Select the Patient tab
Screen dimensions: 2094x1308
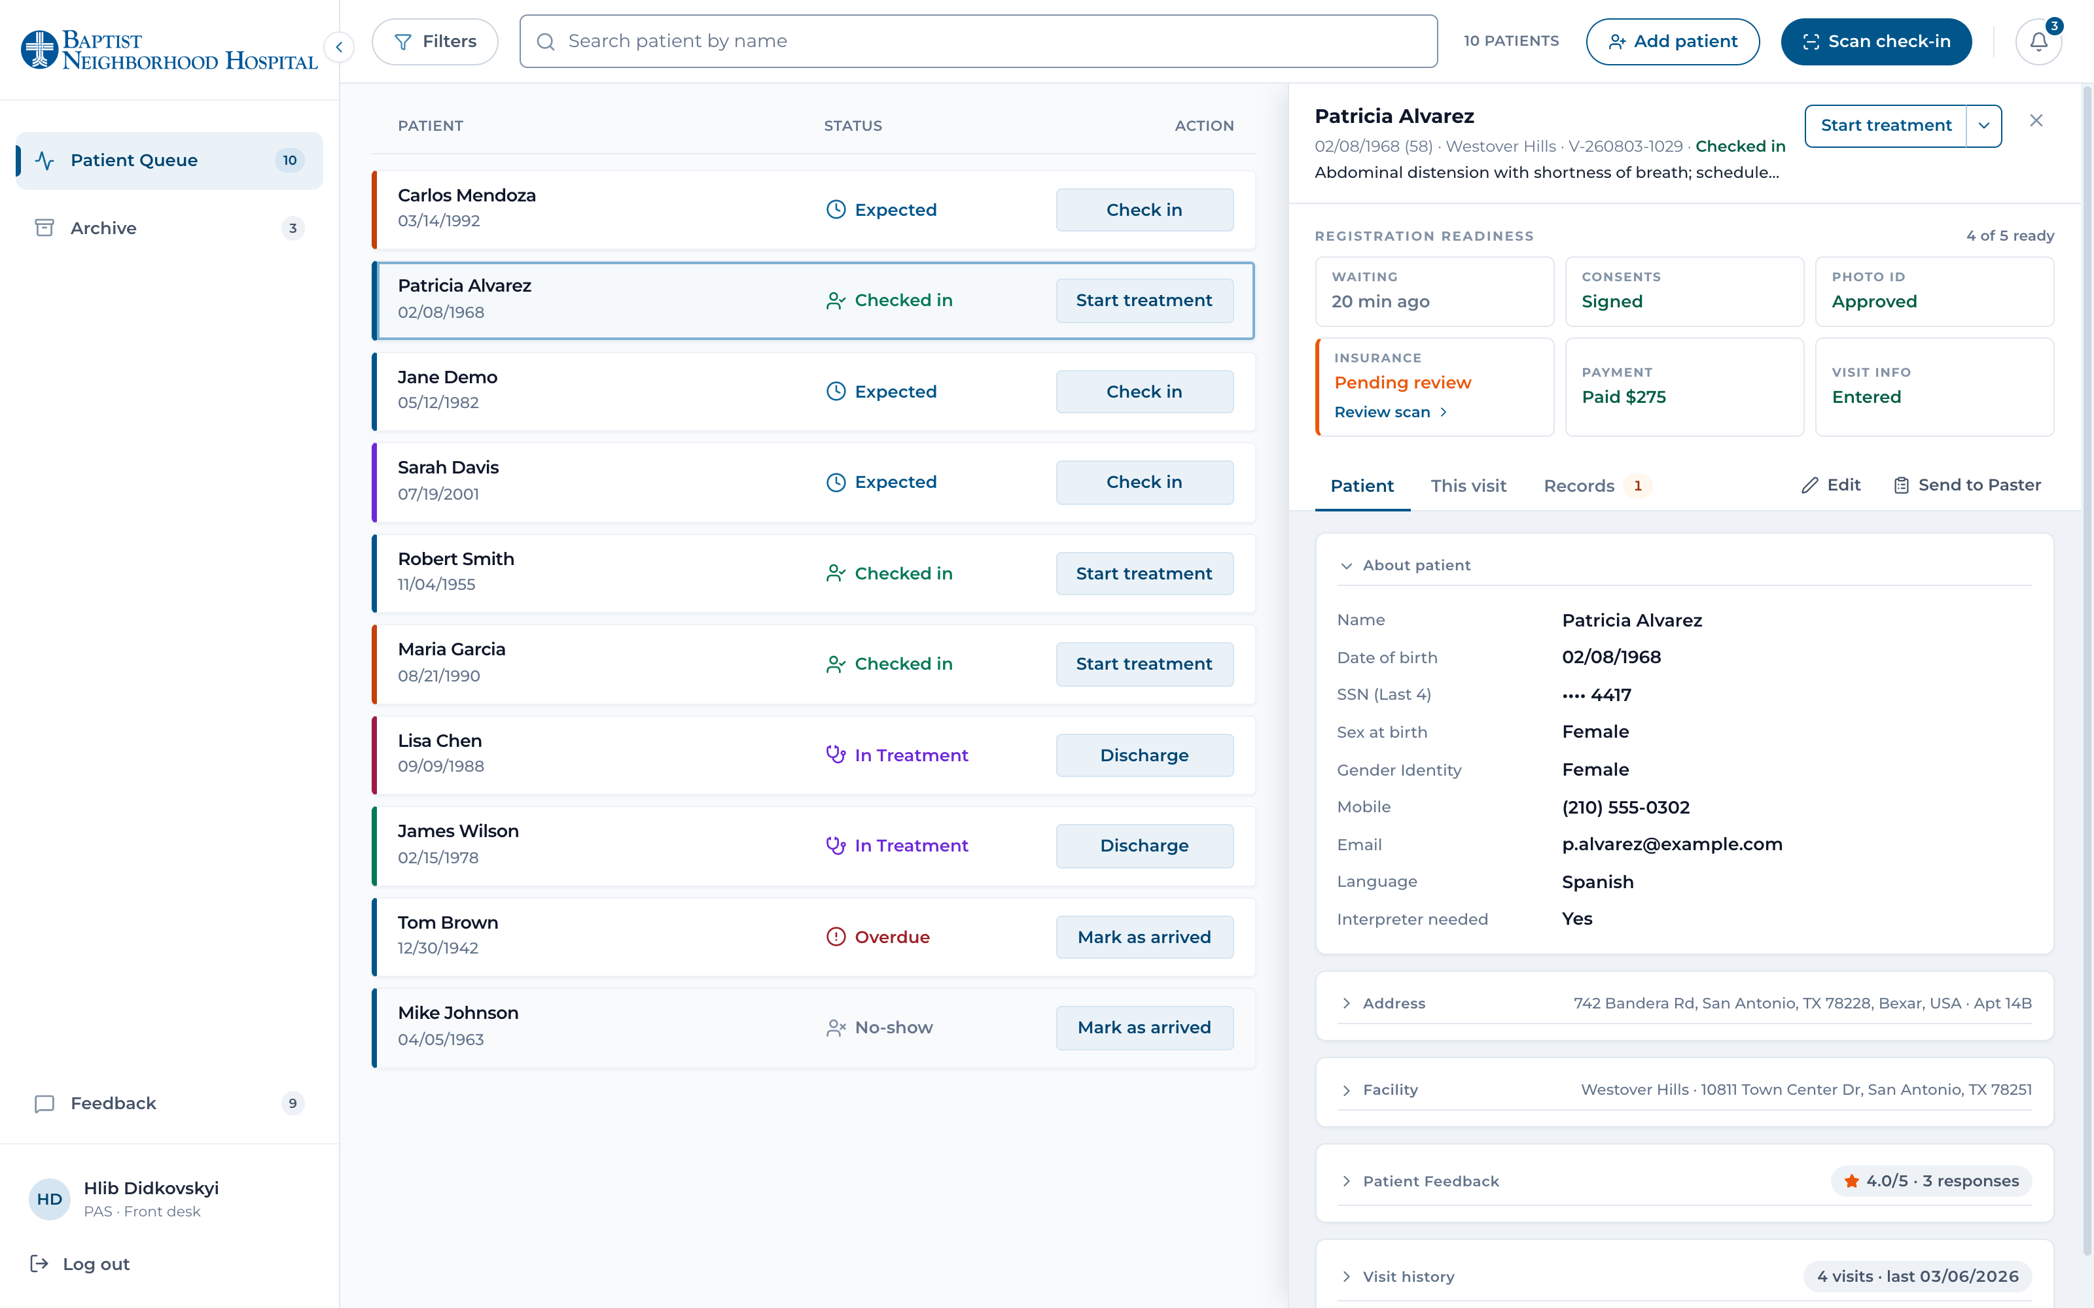pyautogui.click(x=1362, y=486)
